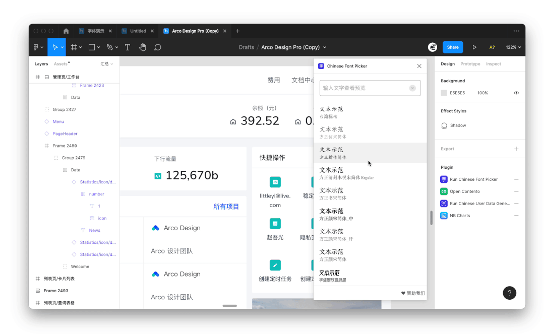
Task: Switch to the Assets tab
Action: [x=61, y=64]
